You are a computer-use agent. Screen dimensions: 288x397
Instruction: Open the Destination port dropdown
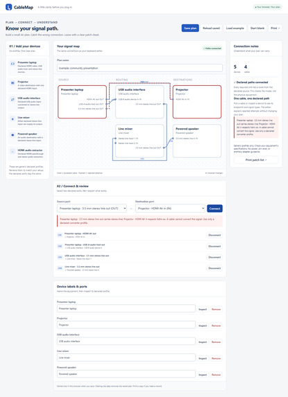pos(170,209)
